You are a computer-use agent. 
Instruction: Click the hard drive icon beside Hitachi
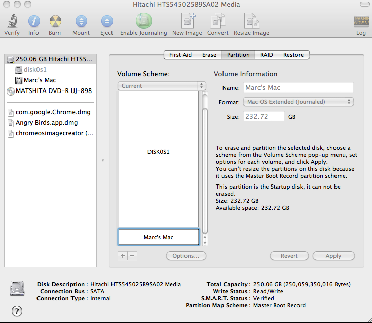coord(11,59)
